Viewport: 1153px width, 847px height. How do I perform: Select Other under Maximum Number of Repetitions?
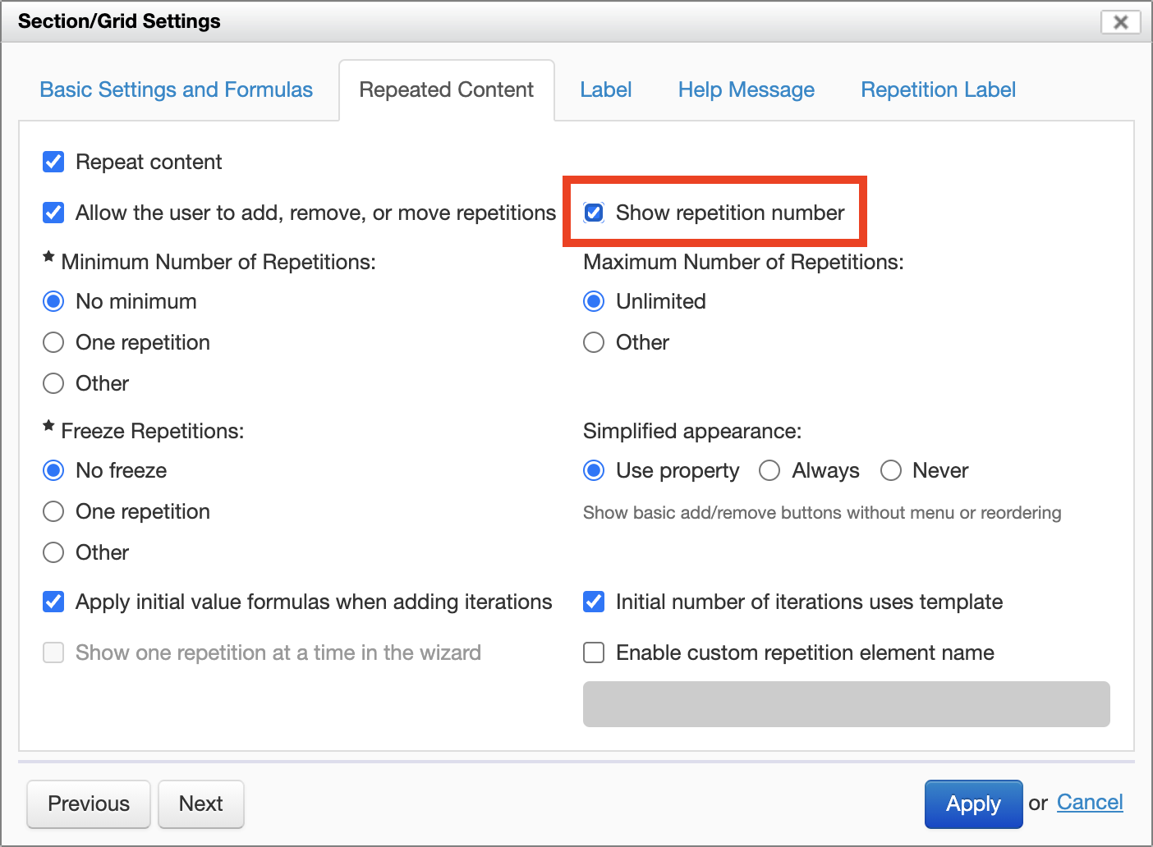pos(594,342)
